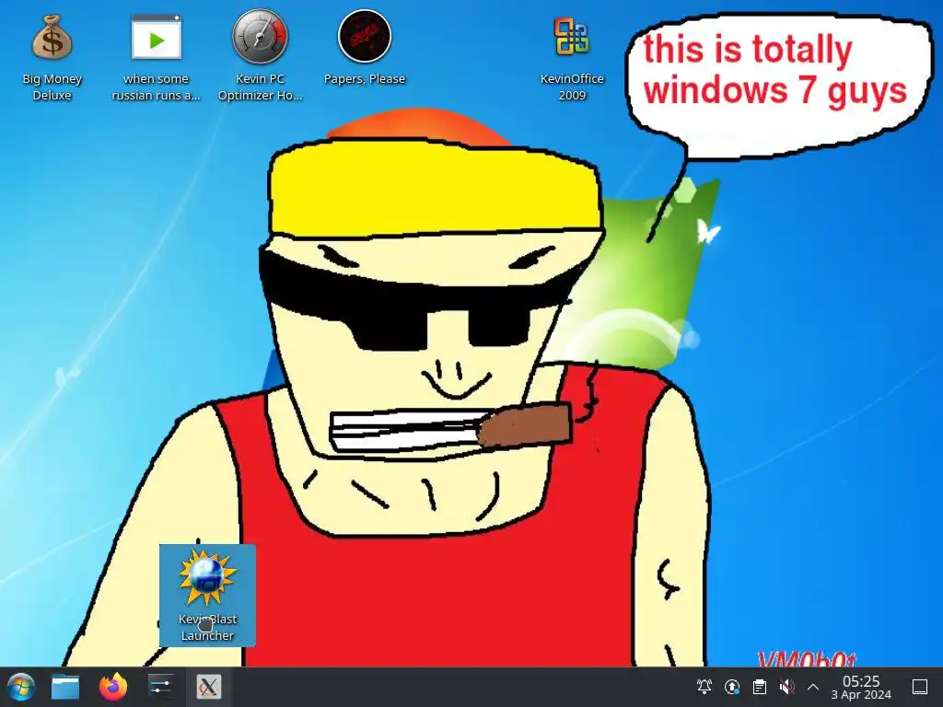Expand the hidden tray icons arrow
Viewport: 943px width, 707px height.
(x=813, y=687)
